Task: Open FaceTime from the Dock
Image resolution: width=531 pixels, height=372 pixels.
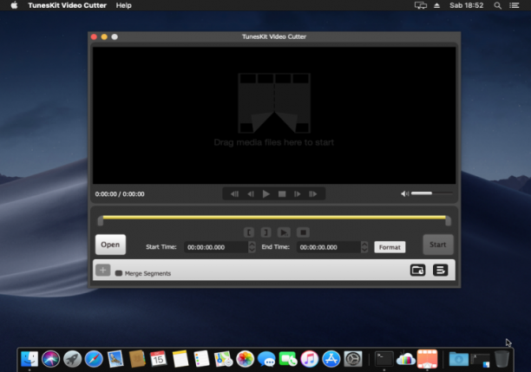Action: click(288, 359)
